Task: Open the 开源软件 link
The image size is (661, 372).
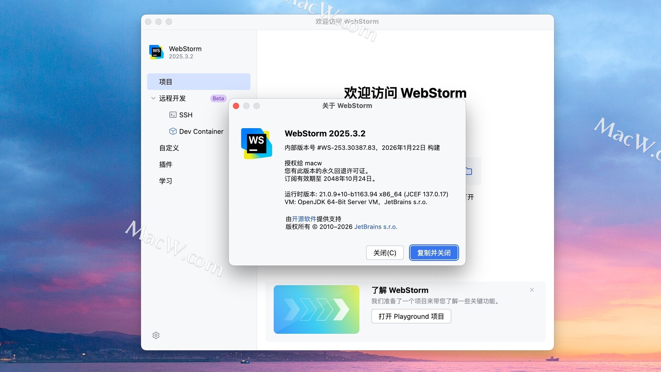Action: click(304, 219)
